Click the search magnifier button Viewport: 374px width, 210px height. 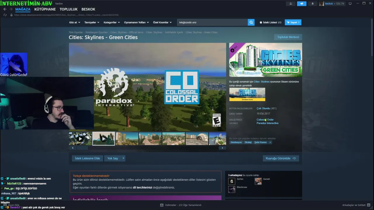[251, 22]
